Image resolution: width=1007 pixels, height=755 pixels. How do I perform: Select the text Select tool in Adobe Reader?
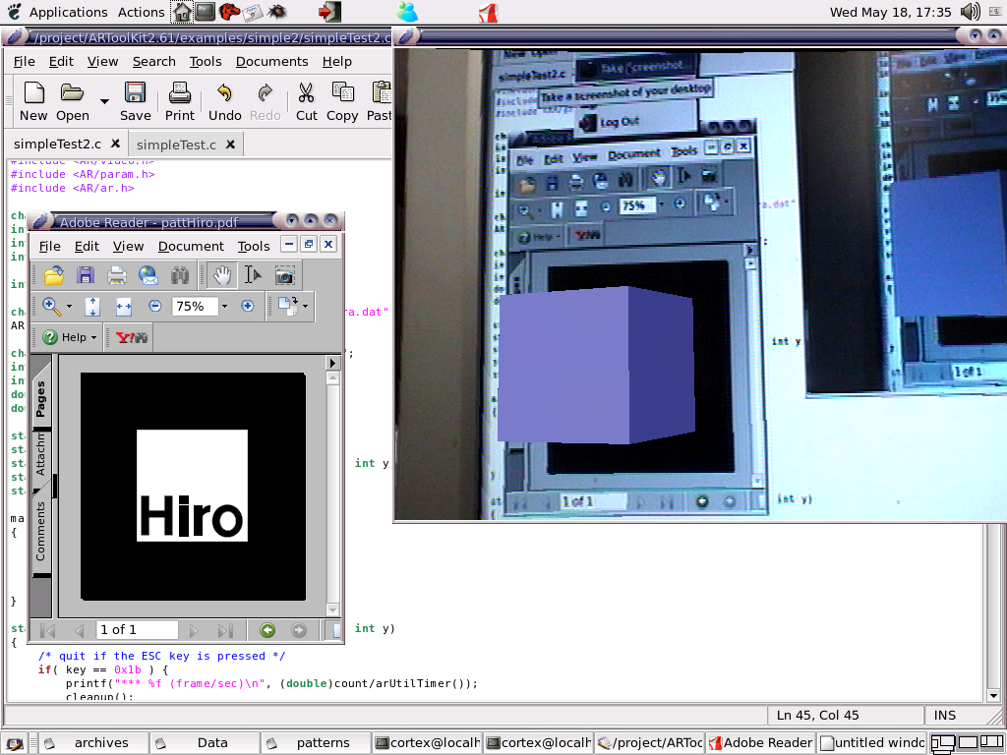coord(253,275)
